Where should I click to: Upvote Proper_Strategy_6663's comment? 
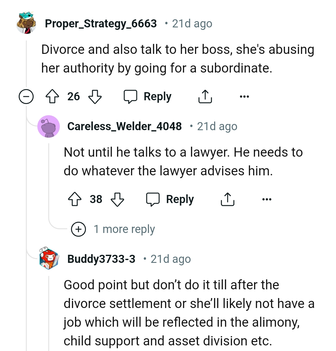click(53, 96)
